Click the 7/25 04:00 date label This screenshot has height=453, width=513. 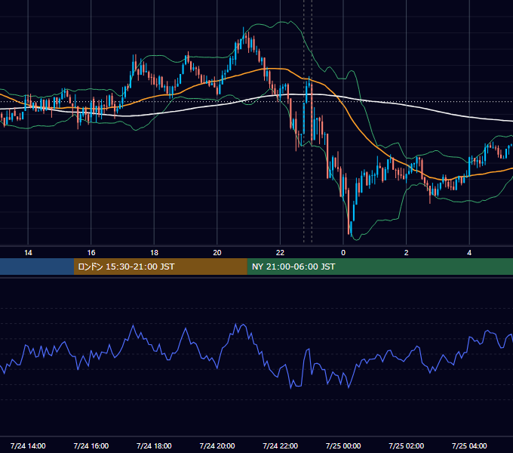pos(469,445)
